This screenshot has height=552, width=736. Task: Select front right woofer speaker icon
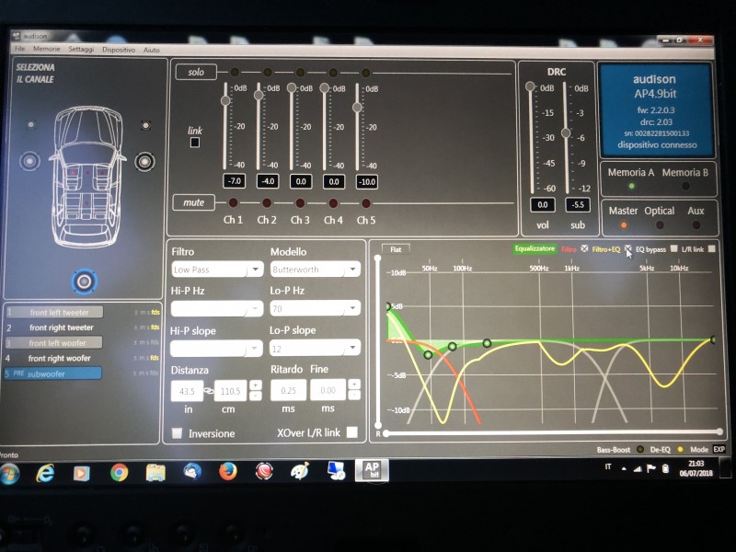[x=144, y=162]
